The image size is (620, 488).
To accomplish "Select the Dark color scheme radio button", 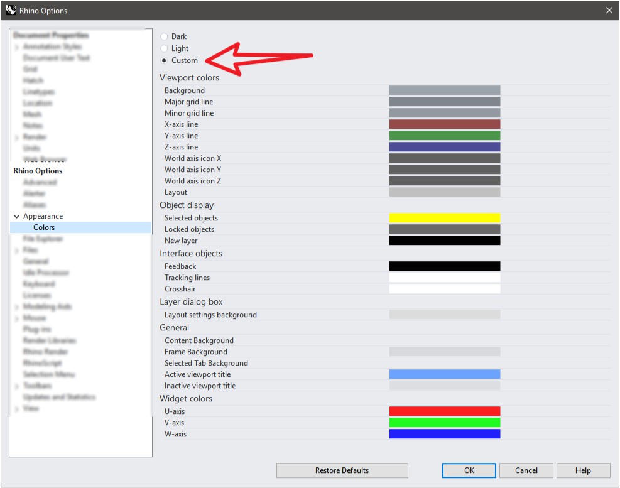I will pyautogui.click(x=164, y=36).
